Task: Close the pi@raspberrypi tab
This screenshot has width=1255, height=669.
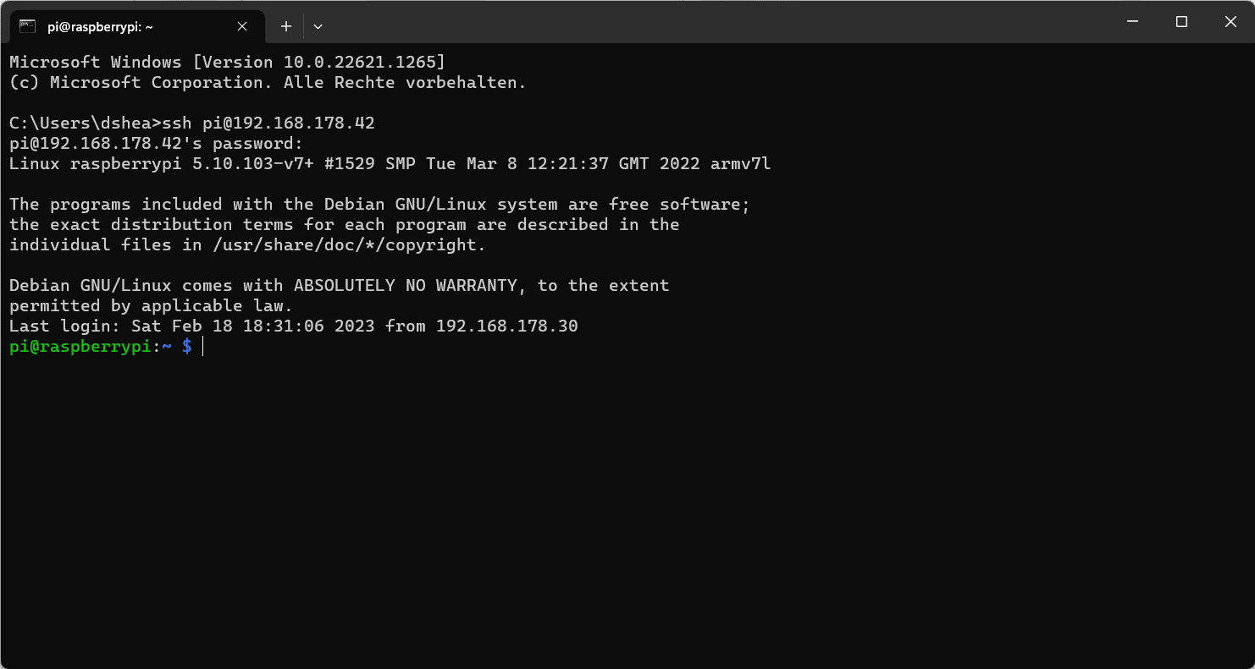Action: 242,26
